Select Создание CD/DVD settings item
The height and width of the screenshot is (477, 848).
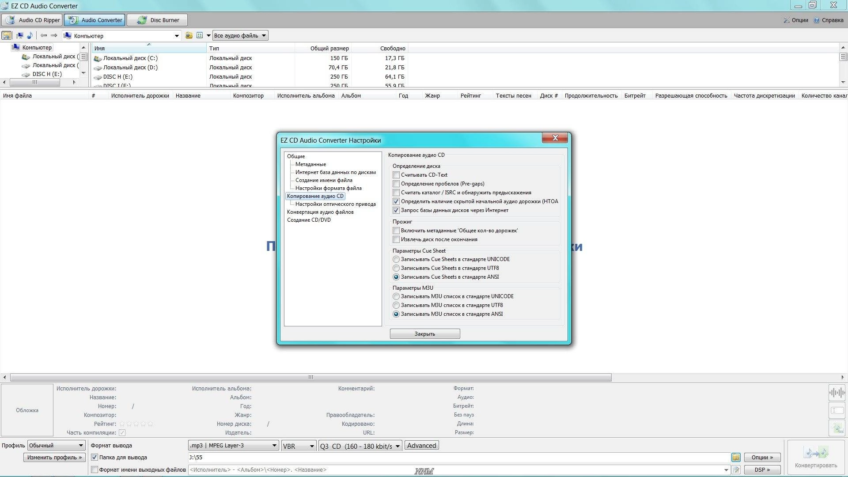(309, 220)
